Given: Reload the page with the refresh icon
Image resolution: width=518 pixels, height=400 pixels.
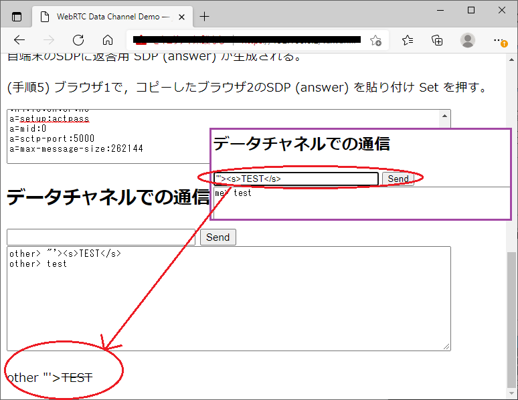Looking at the screenshot, I should point(78,40).
